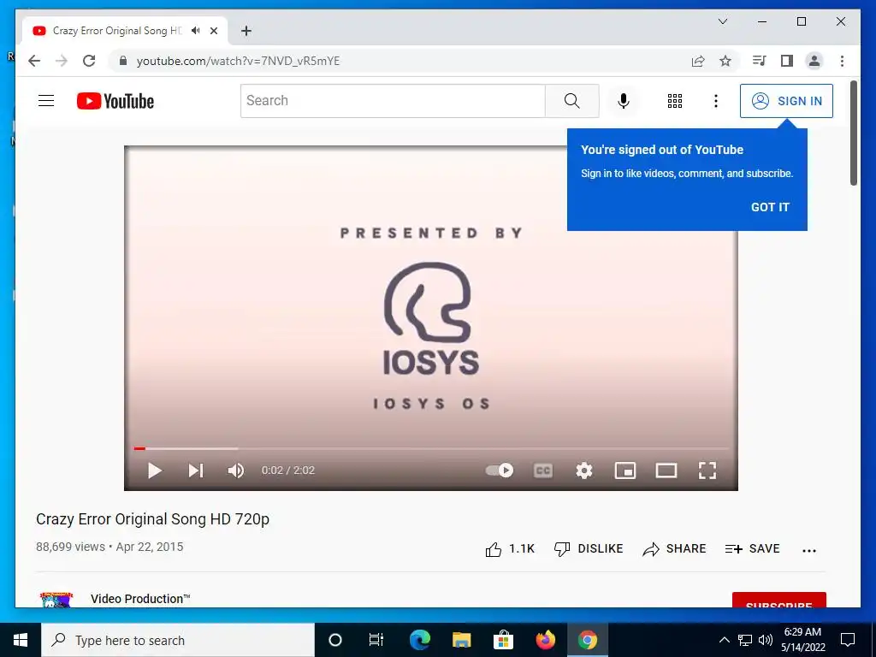Image resolution: width=876 pixels, height=657 pixels.
Task: Dismiss the popup with GOT IT
Action: pos(770,207)
